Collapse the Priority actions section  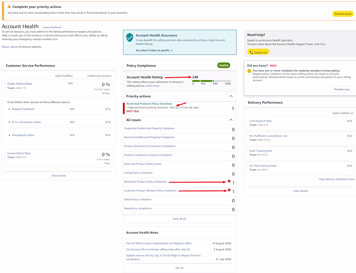click(x=231, y=96)
